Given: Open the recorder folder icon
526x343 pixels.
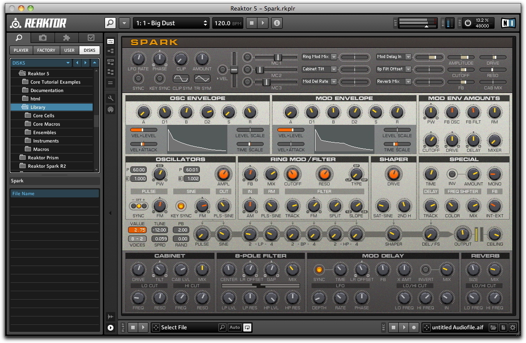Looking at the screenshot, I should point(493,328).
